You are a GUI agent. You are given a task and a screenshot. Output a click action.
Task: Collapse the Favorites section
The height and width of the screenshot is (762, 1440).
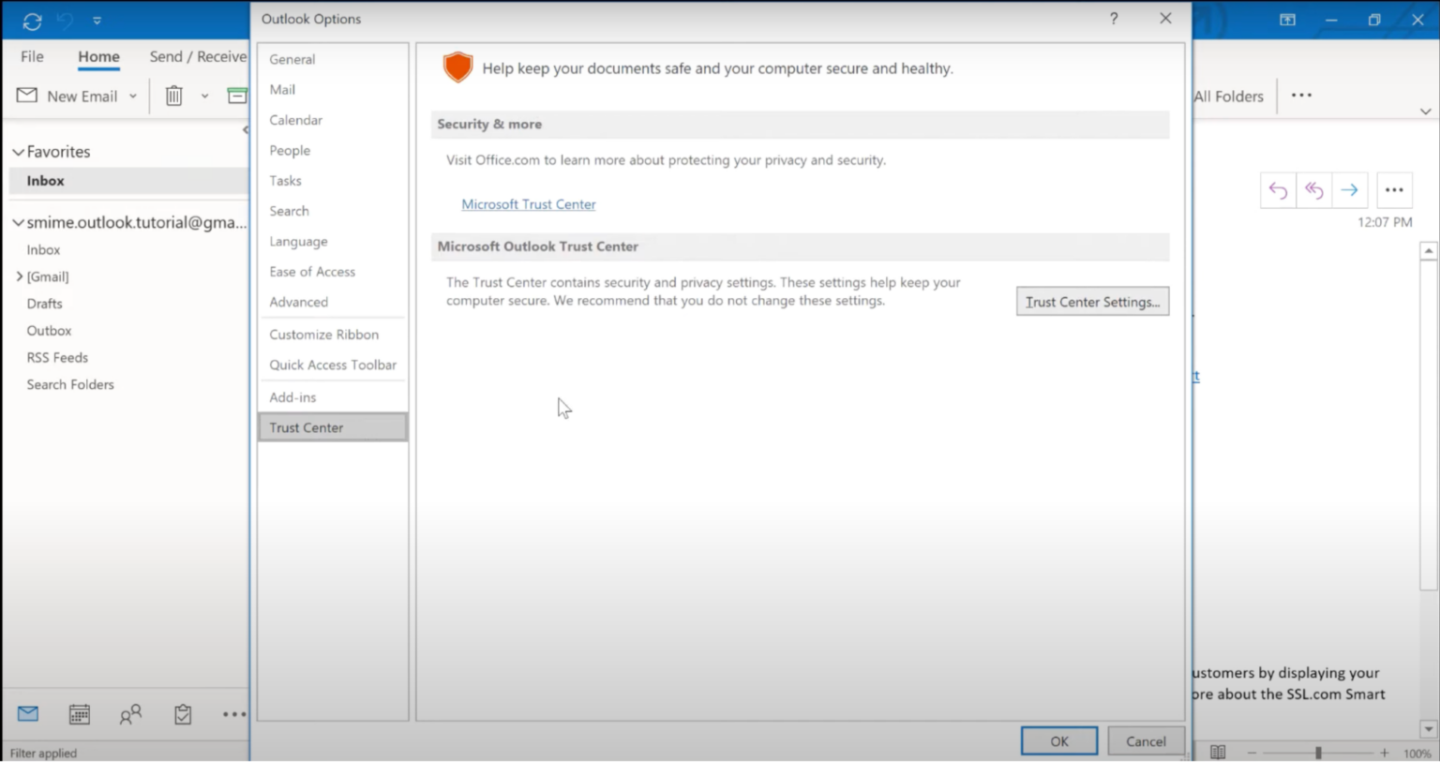pyautogui.click(x=17, y=151)
